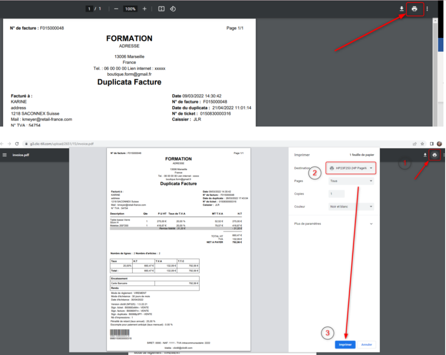Click the '1 feuille de papier' text
This screenshot has height=355, width=446.
(362, 155)
